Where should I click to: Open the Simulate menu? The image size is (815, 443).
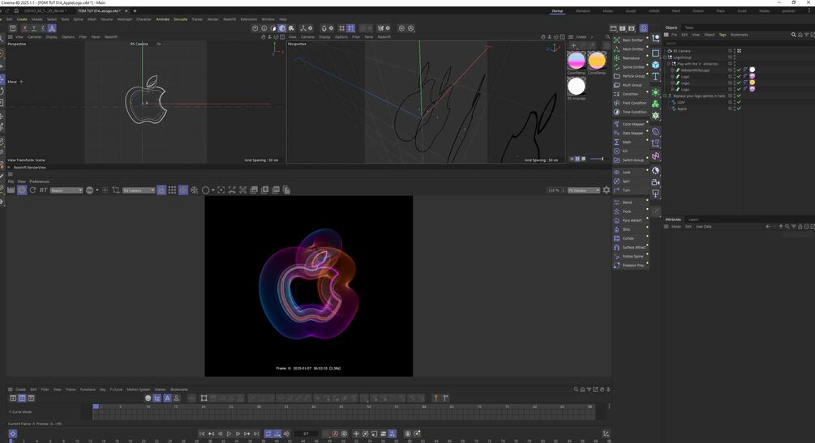(x=180, y=19)
